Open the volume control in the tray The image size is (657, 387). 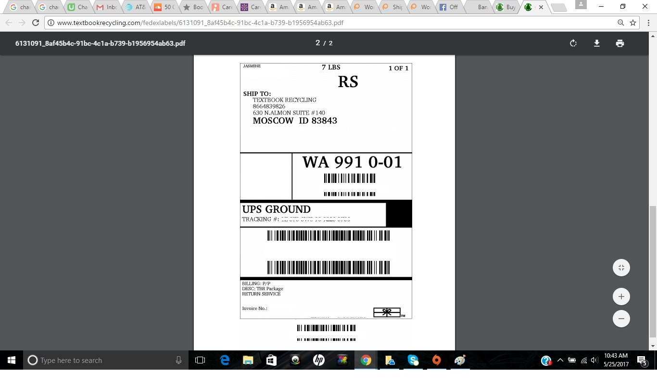[594, 360]
